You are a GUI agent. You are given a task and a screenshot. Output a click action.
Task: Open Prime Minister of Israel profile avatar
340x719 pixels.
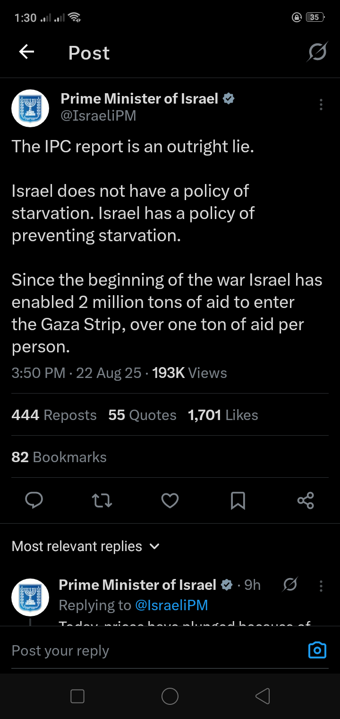(x=30, y=108)
